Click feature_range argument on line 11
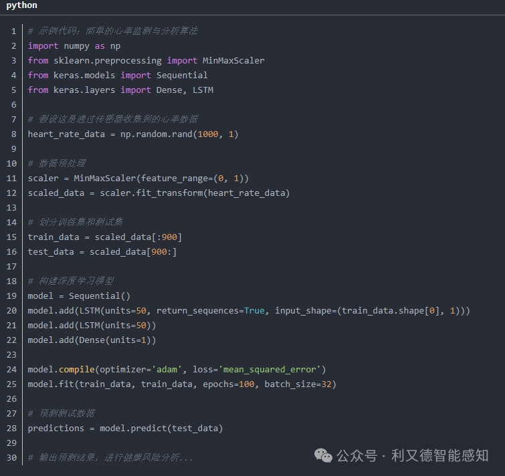505x476 pixels. tap(174, 178)
